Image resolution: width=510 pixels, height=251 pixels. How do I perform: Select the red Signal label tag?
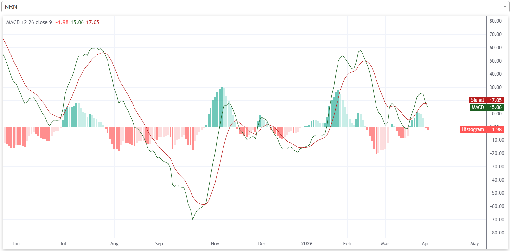click(477, 100)
